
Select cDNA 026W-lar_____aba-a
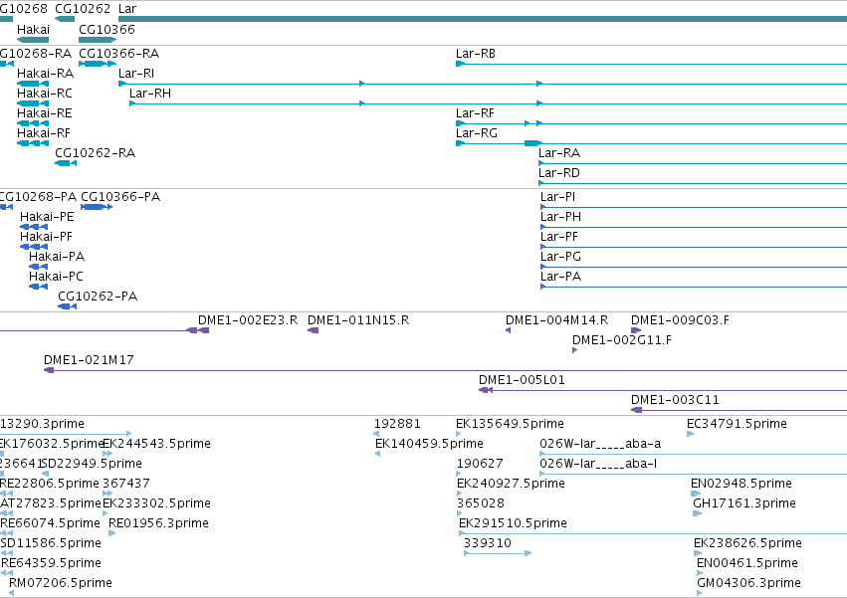(x=600, y=444)
